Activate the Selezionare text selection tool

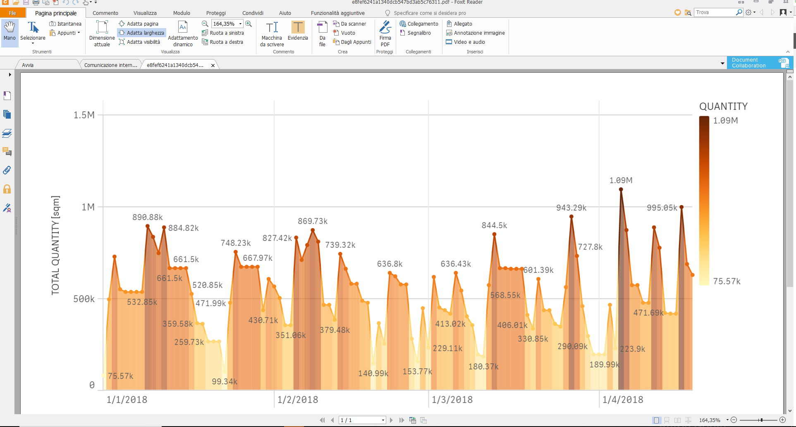coord(33,32)
